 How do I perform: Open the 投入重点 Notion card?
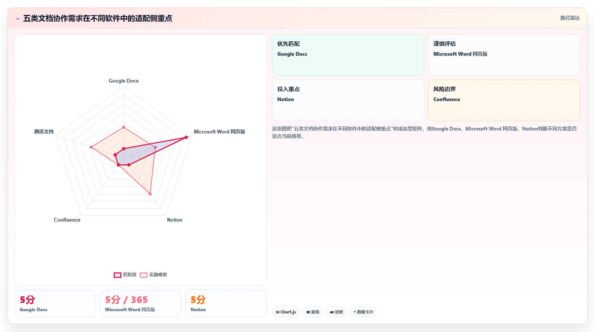(x=348, y=100)
